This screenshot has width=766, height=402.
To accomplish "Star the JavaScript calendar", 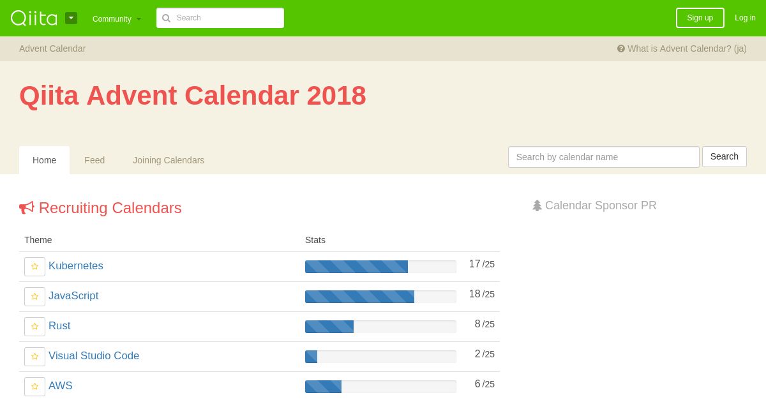I will (34, 297).
